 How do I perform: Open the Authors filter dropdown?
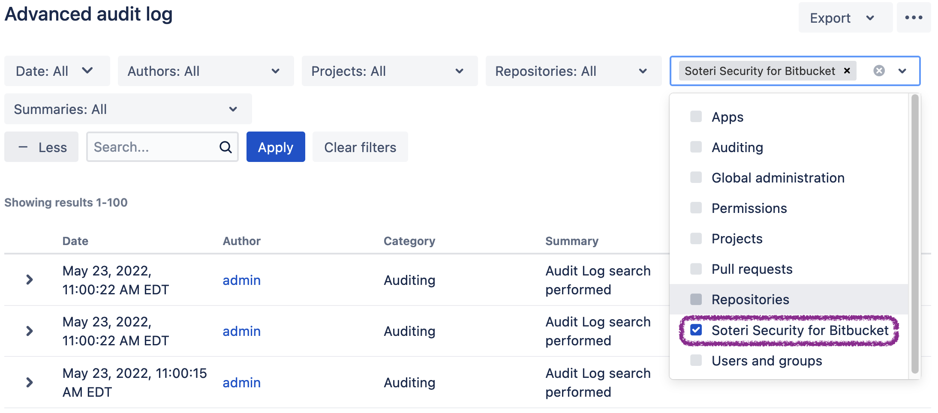[205, 71]
